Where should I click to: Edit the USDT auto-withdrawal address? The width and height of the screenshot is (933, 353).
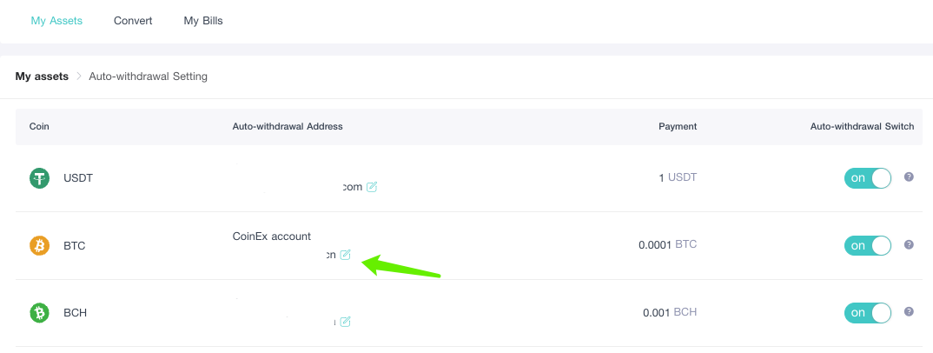pyautogui.click(x=372, y=187)
